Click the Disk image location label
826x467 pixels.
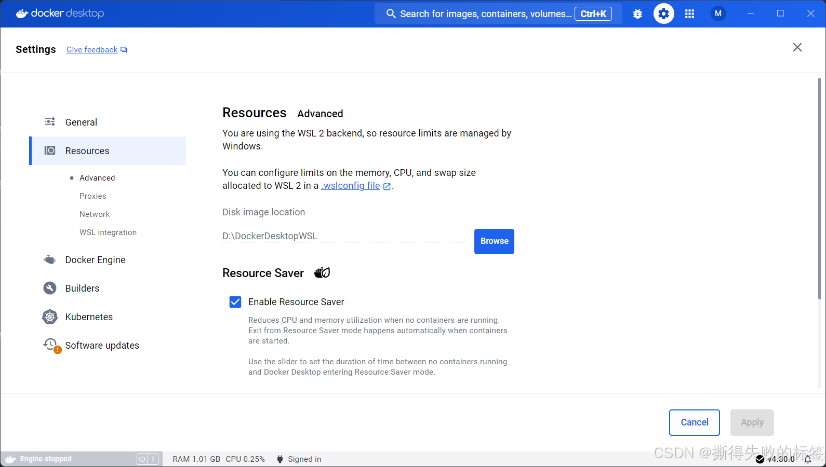tap(263, 212)
